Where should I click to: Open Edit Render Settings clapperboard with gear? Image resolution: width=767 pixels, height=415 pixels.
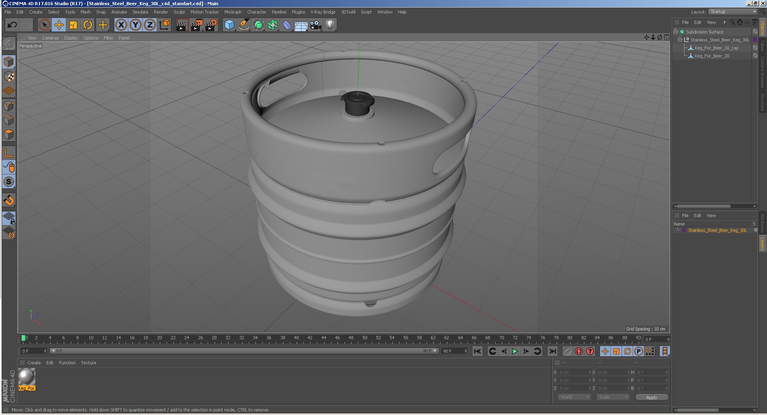click(x=211, y=25)
